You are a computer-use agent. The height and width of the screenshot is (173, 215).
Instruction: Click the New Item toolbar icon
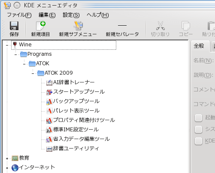click(x=41, y=26)
